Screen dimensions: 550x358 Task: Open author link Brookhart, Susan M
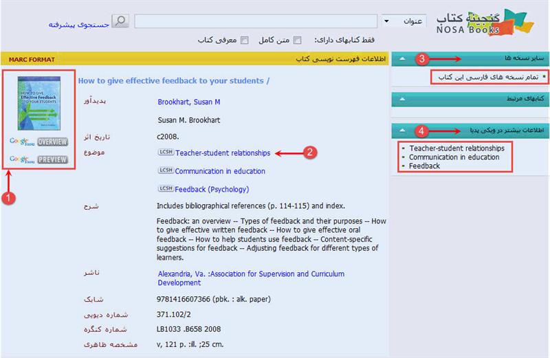click(189, 102)
